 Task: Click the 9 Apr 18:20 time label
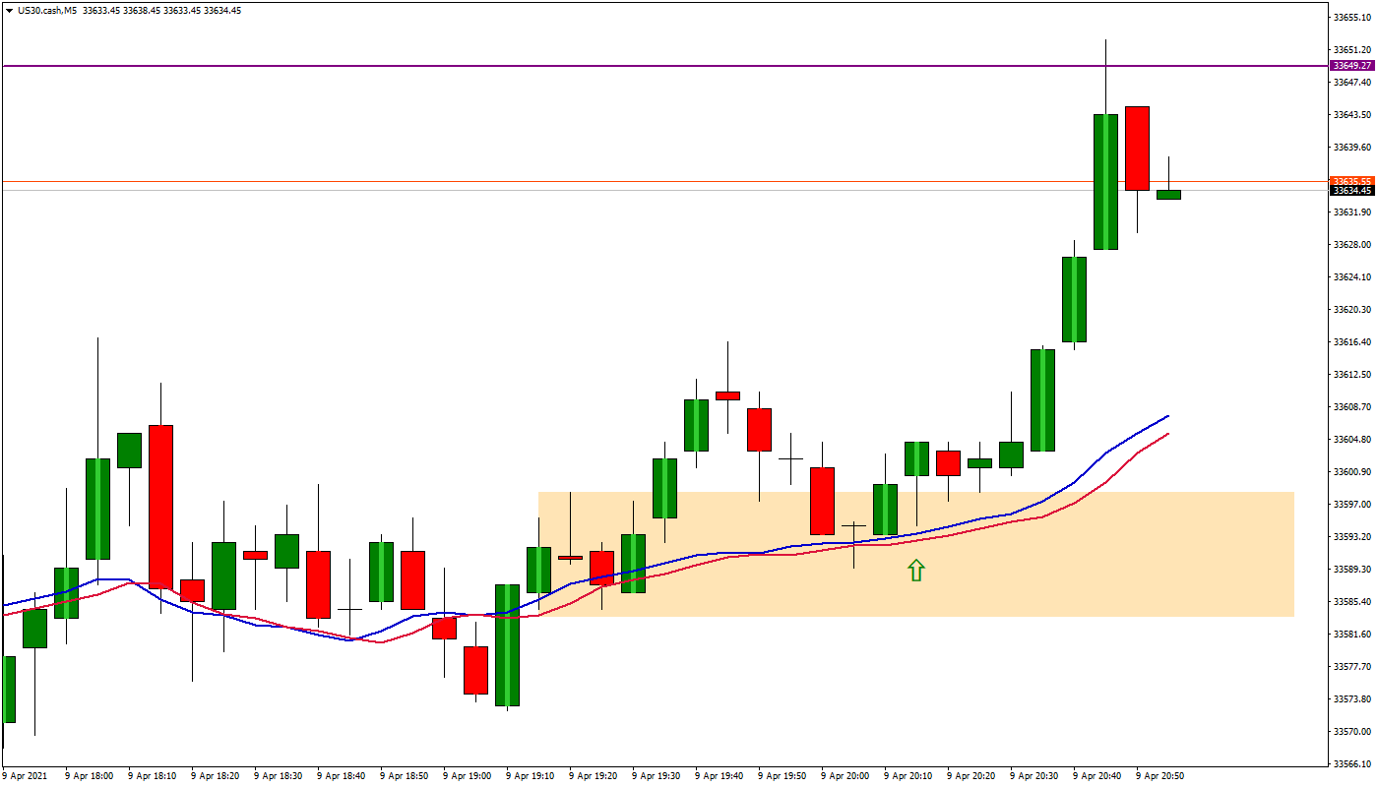[x=216, y=776]
